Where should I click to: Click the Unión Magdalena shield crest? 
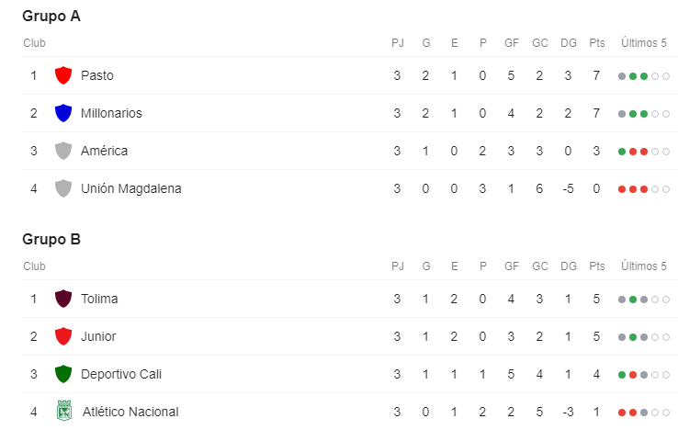[x=63, y=188]
